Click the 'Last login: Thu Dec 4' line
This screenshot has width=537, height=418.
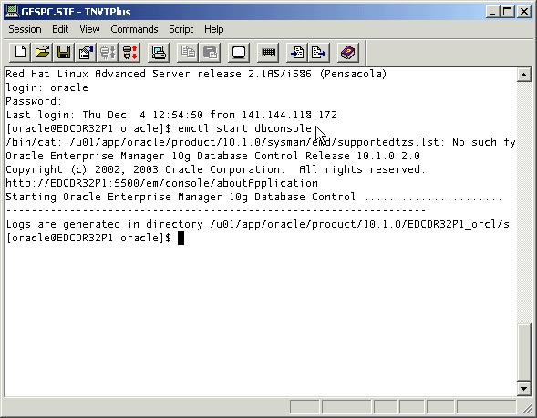click(x=171, y=115)
